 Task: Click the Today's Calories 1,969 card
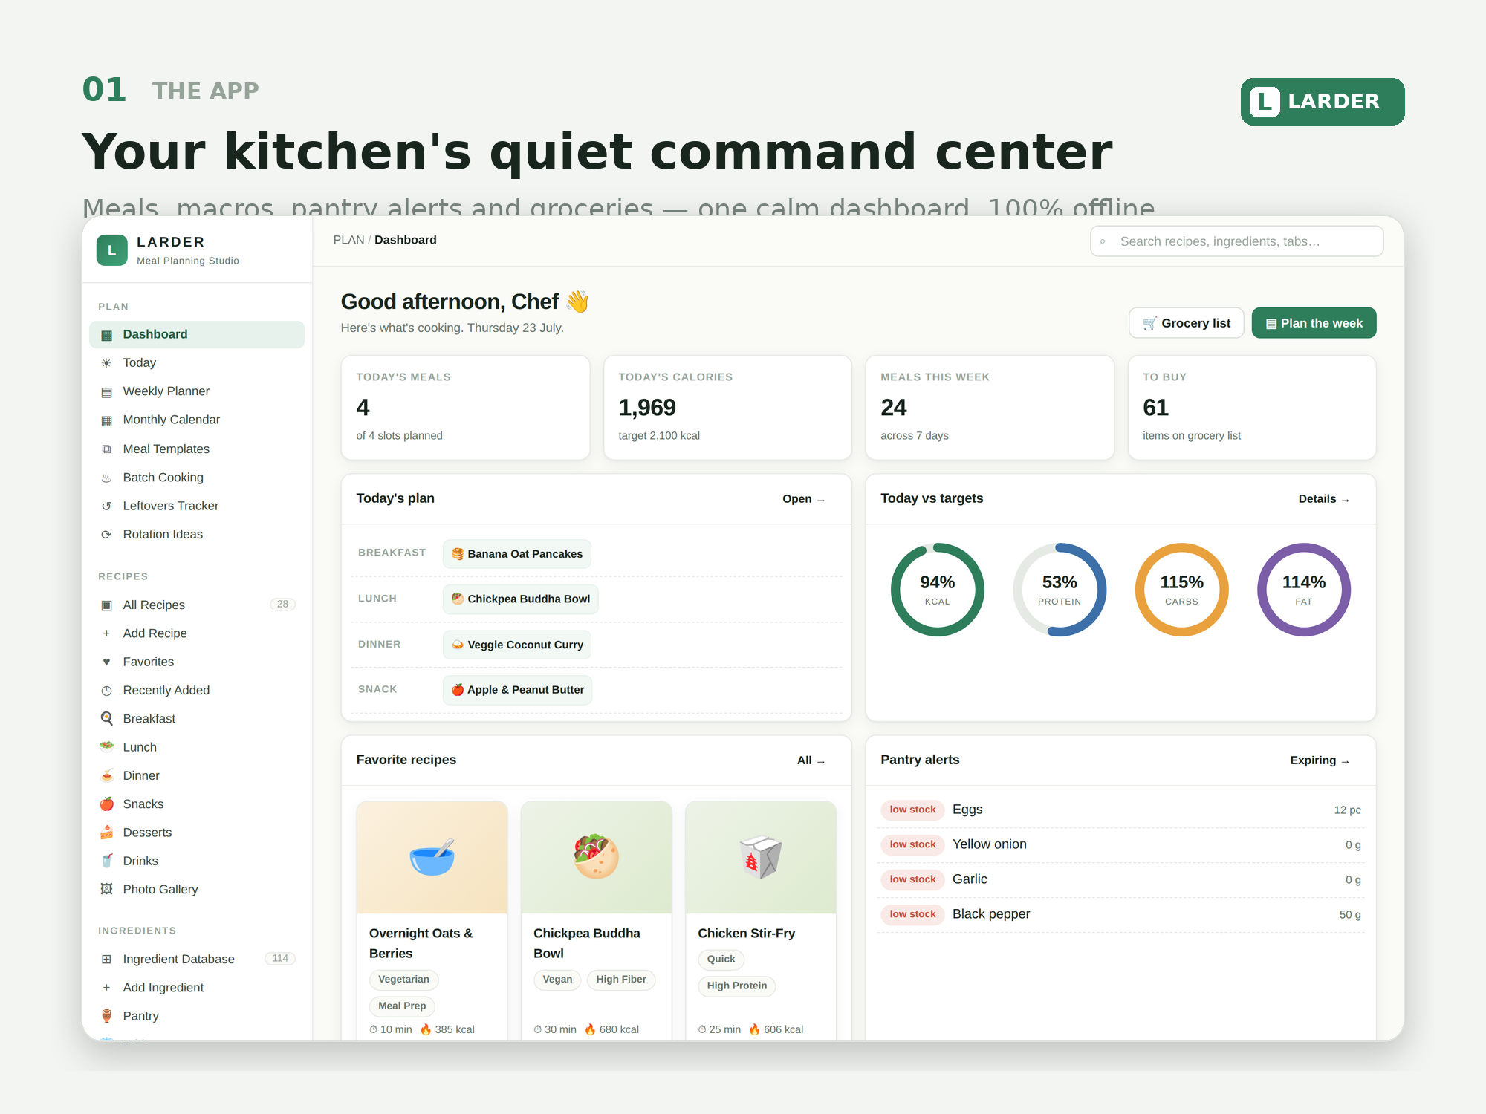click(x=727, y=408)
